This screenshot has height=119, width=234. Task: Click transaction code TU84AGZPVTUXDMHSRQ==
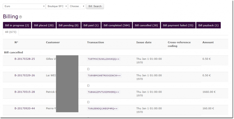coord(104,92)
